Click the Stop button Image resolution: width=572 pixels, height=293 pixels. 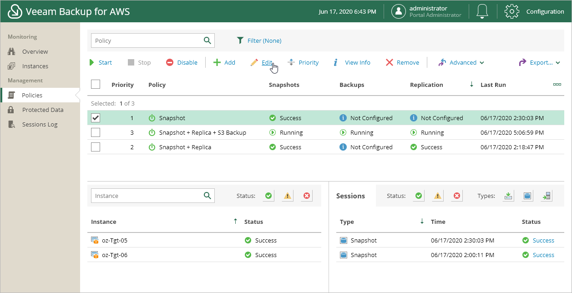click(139, 62)
